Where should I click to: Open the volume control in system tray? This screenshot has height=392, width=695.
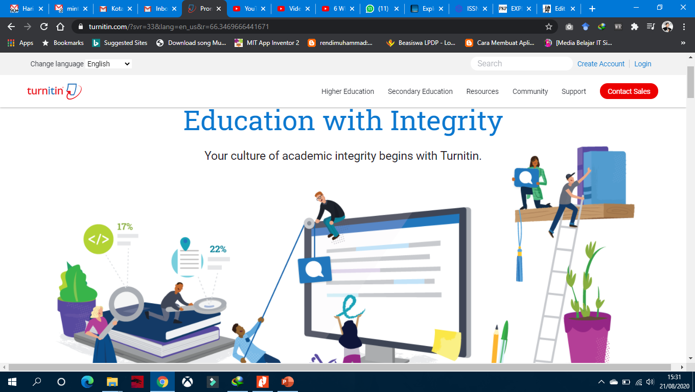[650, 382]
